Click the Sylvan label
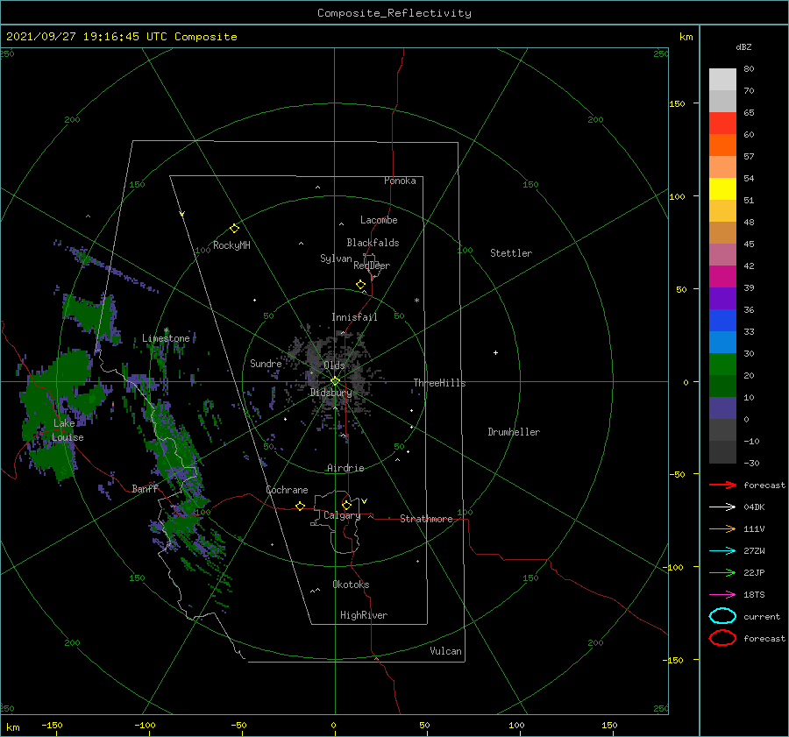Screen dimensions: 789x737 click(336, 259)
